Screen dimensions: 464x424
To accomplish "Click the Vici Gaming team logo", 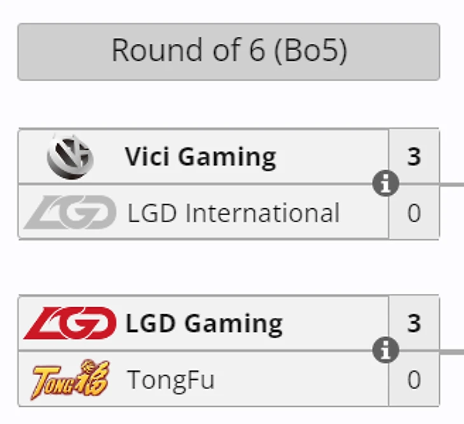I will point(70,157).
